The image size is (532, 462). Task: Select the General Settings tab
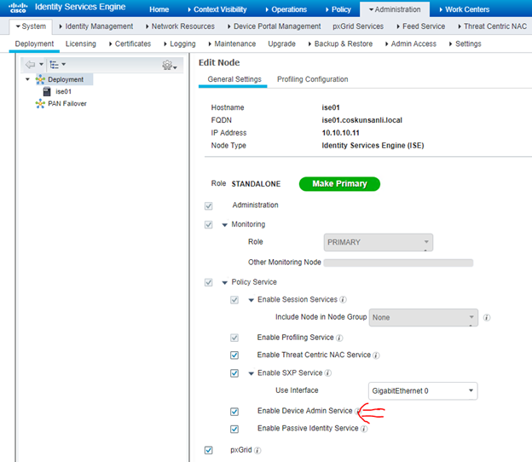234,79
